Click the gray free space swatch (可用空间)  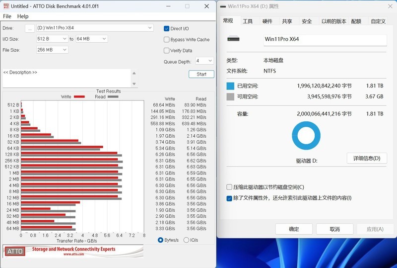coord(230,96)
